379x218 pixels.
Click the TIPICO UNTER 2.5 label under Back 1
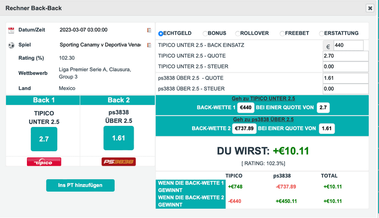click(x=44, y=117)
